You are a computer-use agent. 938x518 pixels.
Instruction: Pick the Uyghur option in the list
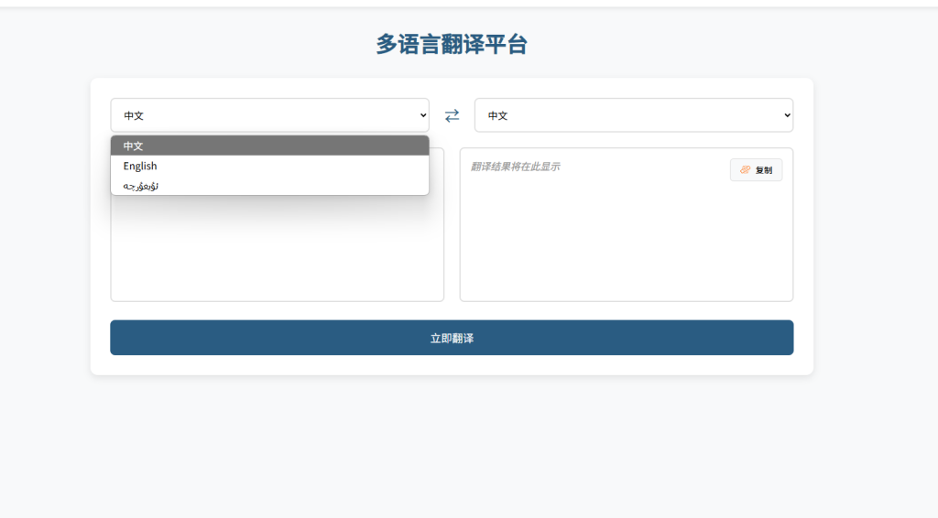[270, 185]
